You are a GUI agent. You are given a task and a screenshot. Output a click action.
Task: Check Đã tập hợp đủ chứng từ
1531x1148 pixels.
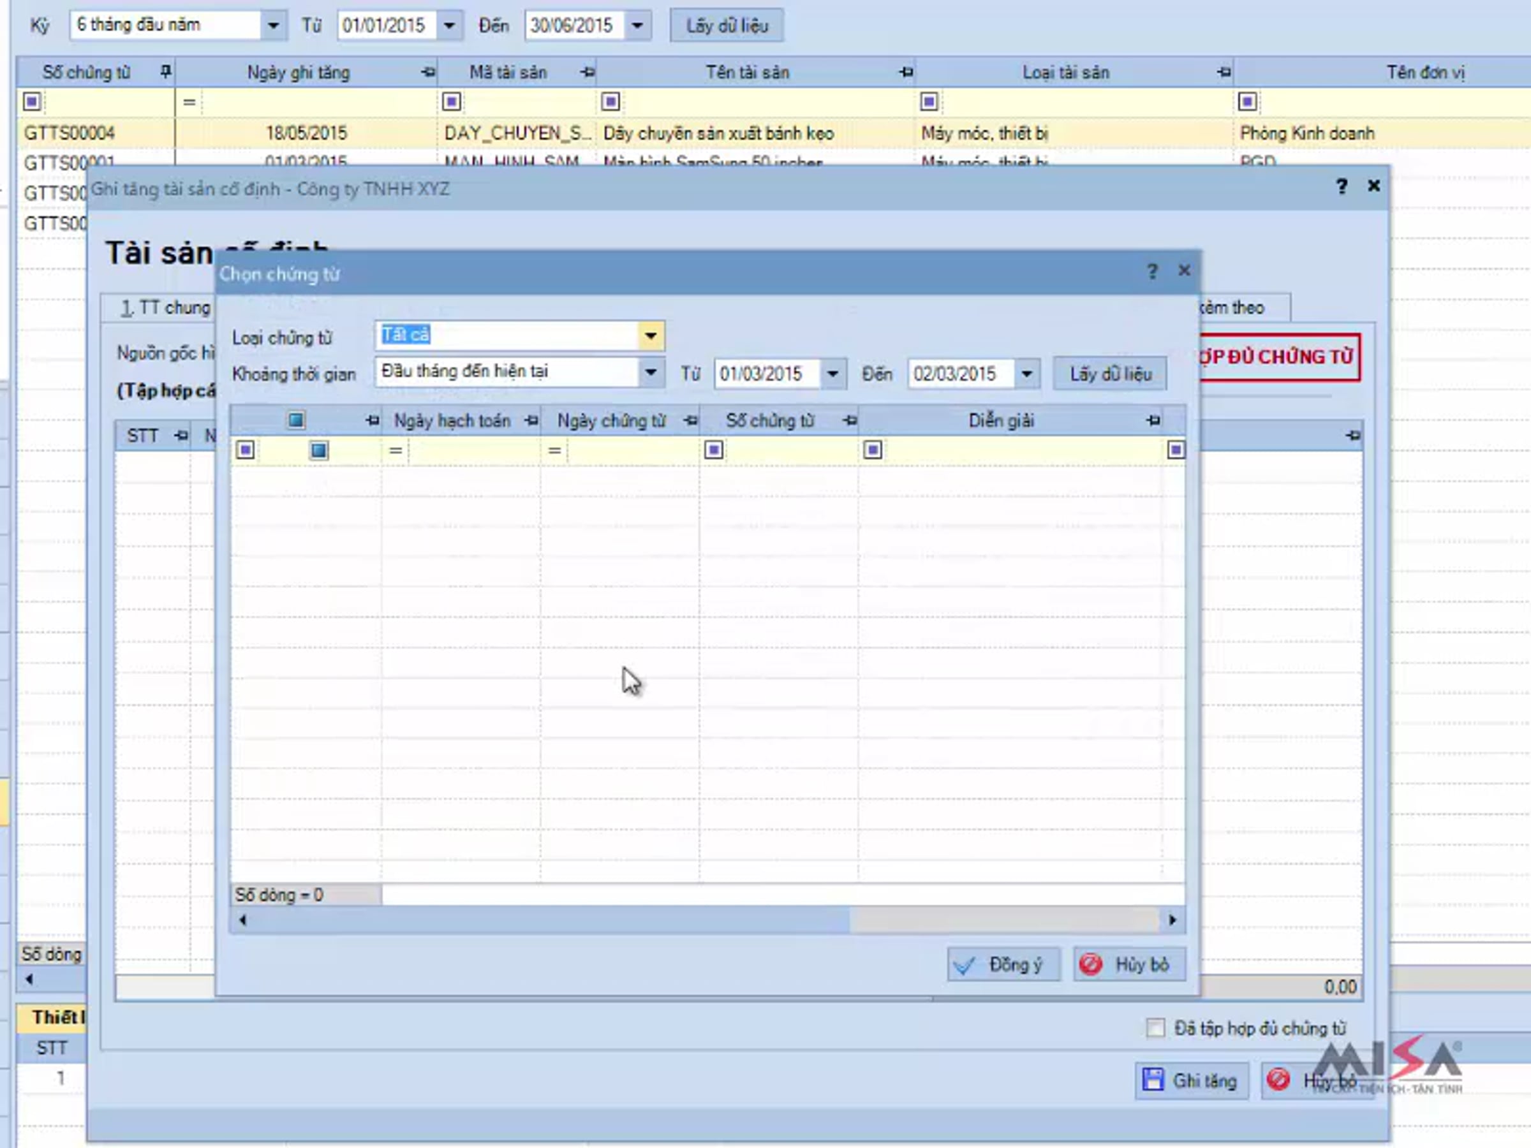1155,1027
